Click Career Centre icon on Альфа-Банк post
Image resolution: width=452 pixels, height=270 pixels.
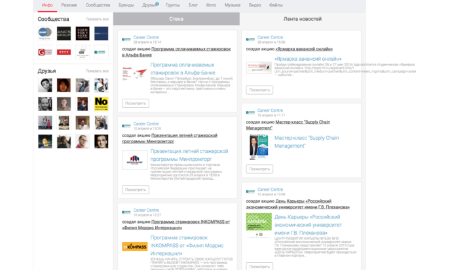point(126,39)
